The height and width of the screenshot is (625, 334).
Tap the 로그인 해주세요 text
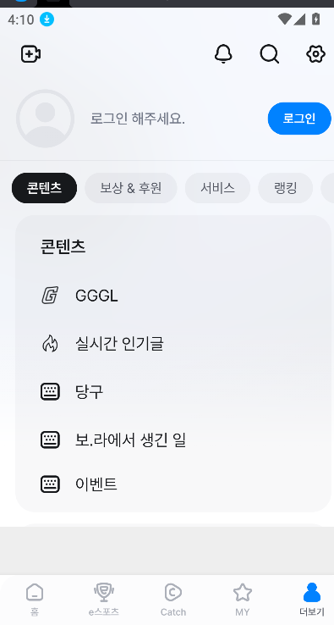click(137, 119)
